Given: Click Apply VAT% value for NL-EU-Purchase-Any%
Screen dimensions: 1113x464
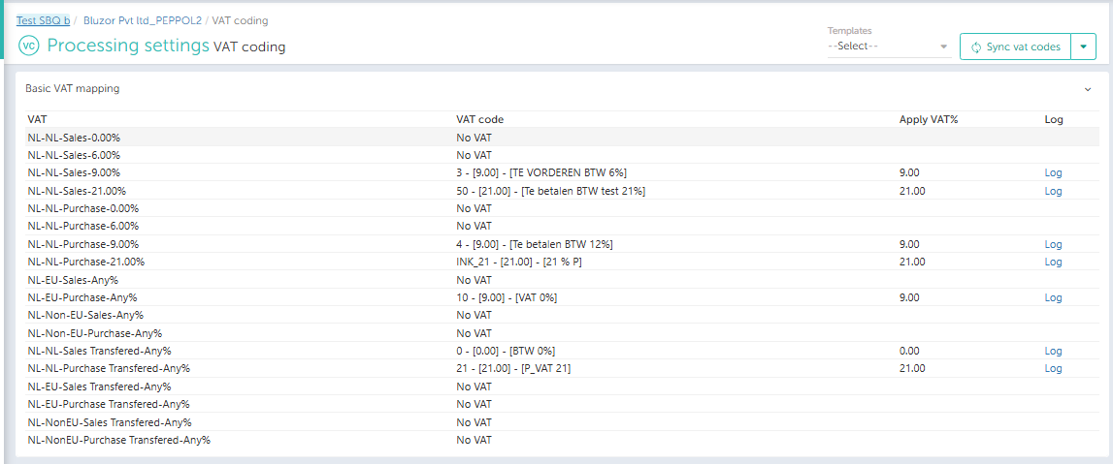Looking at the screenshot, I should point(909,297).
